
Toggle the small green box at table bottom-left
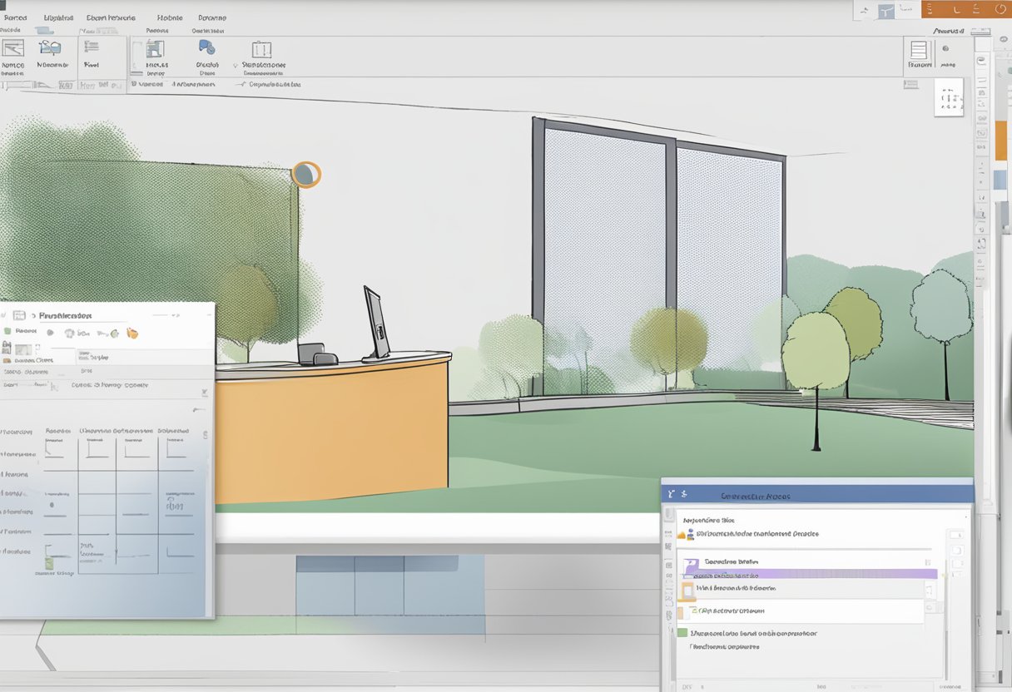[50, 562]
